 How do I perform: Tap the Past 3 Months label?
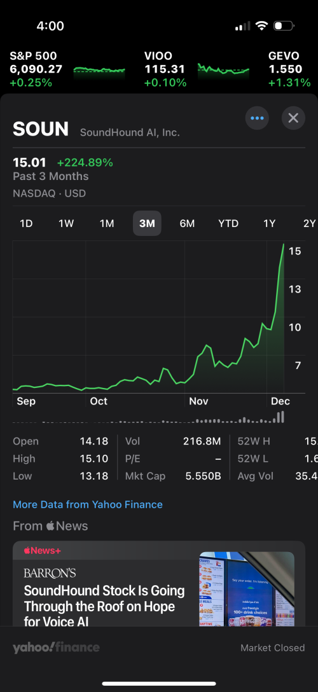coord(51,176)
